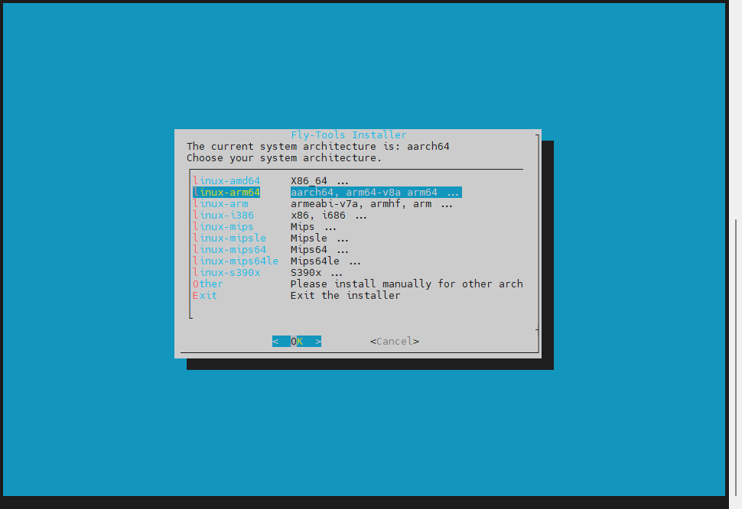Select the linux-mips64le entry
This screenshot has height=509, width=742.
[x=236, y=261]
